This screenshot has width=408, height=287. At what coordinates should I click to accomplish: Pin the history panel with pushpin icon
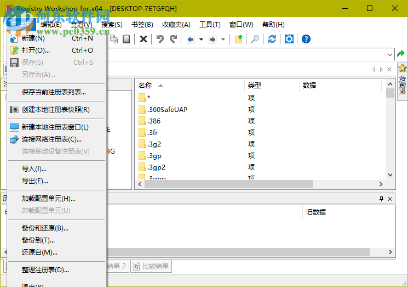381,199
